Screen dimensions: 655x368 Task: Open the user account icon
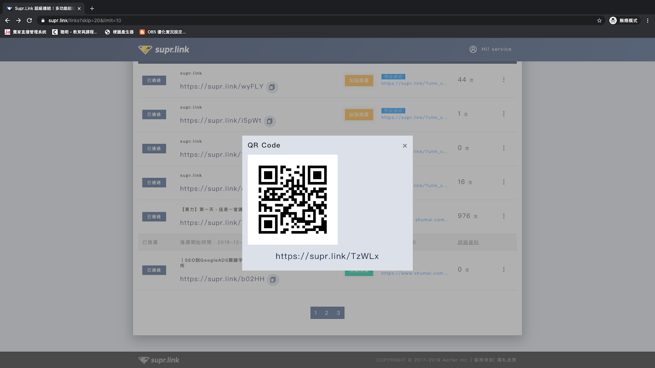(473, 49)
